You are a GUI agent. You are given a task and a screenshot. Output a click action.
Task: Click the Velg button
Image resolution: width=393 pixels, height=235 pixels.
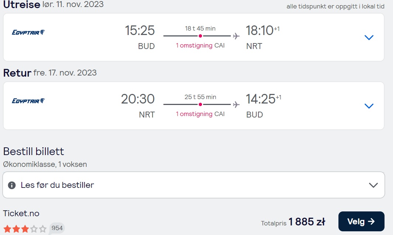tap(361, 221)
